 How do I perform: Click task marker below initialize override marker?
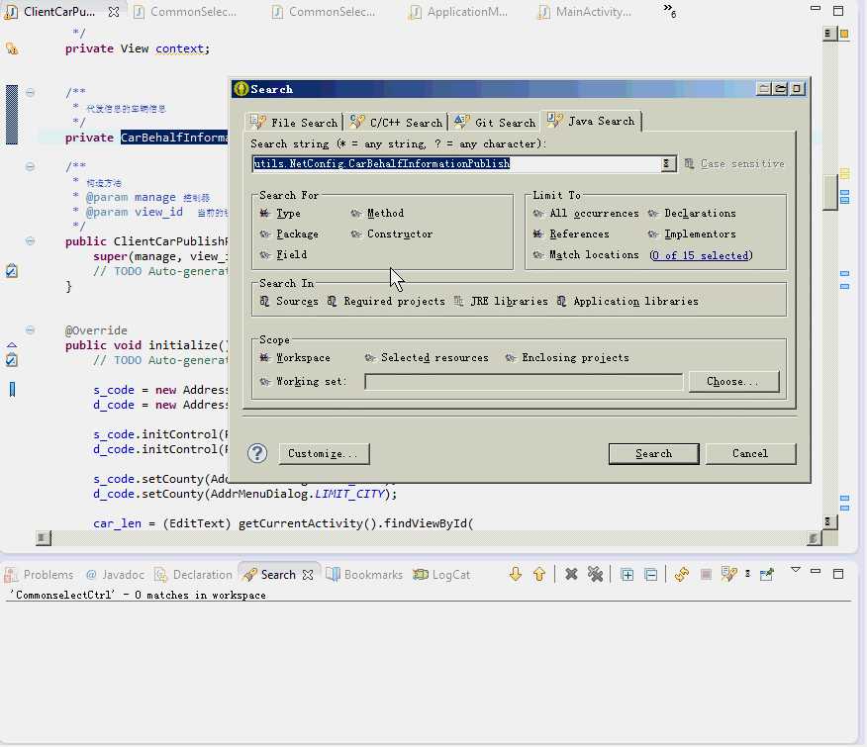[12, 360]
